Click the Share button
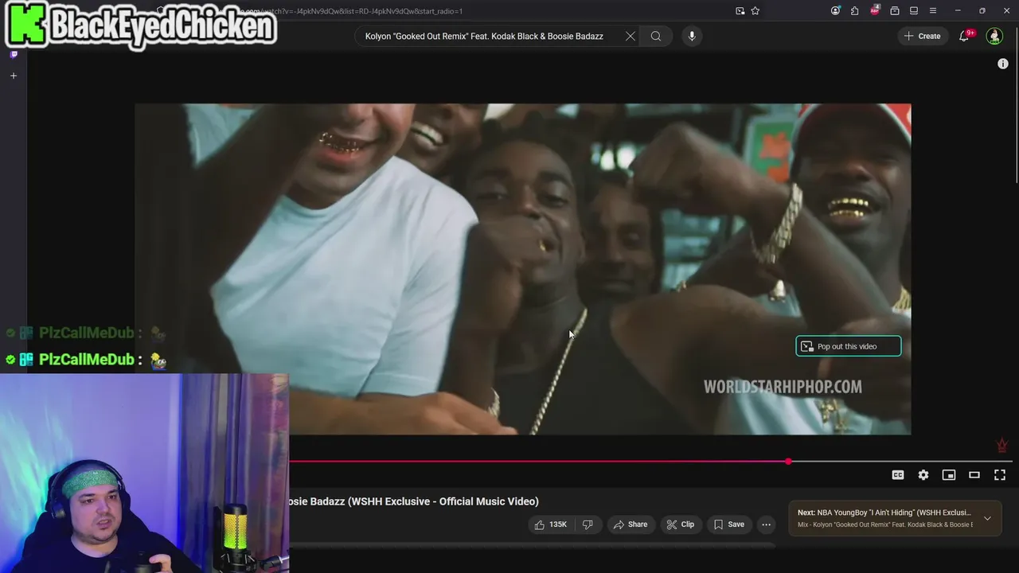Screen dimensions: 1019x573 630,524
